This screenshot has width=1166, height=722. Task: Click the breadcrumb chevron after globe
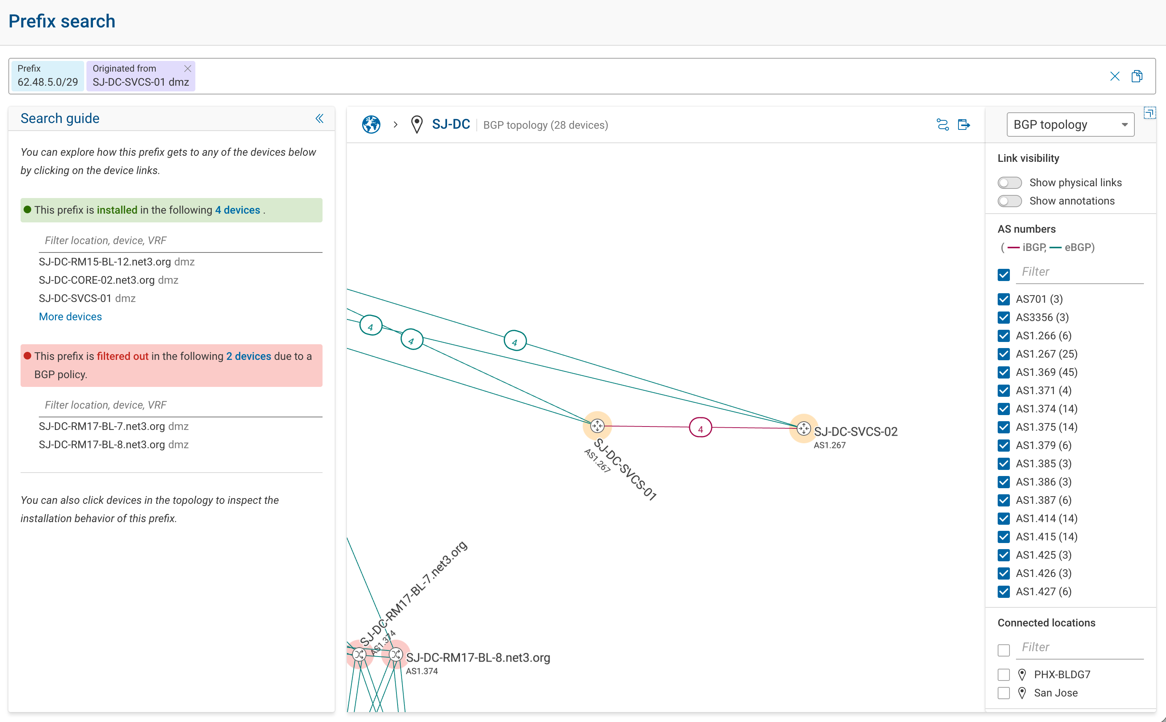click(395, 125)
